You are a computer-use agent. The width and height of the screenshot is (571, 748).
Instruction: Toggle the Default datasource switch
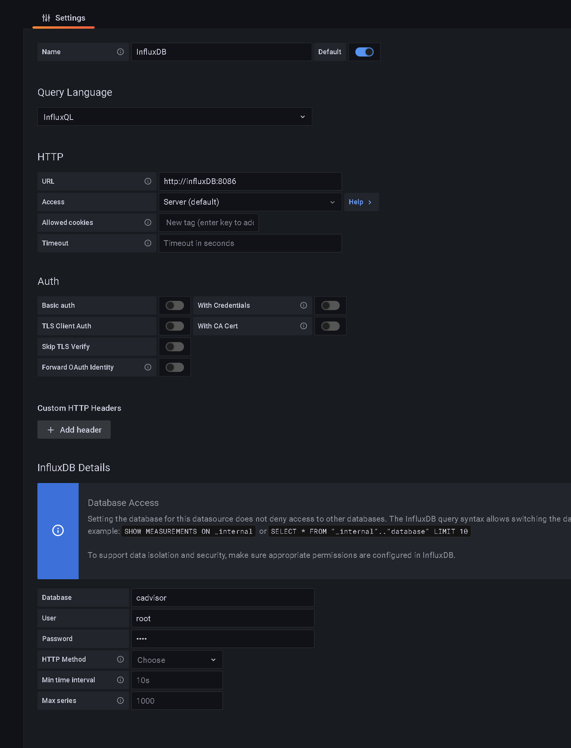(x=365, y=52)
